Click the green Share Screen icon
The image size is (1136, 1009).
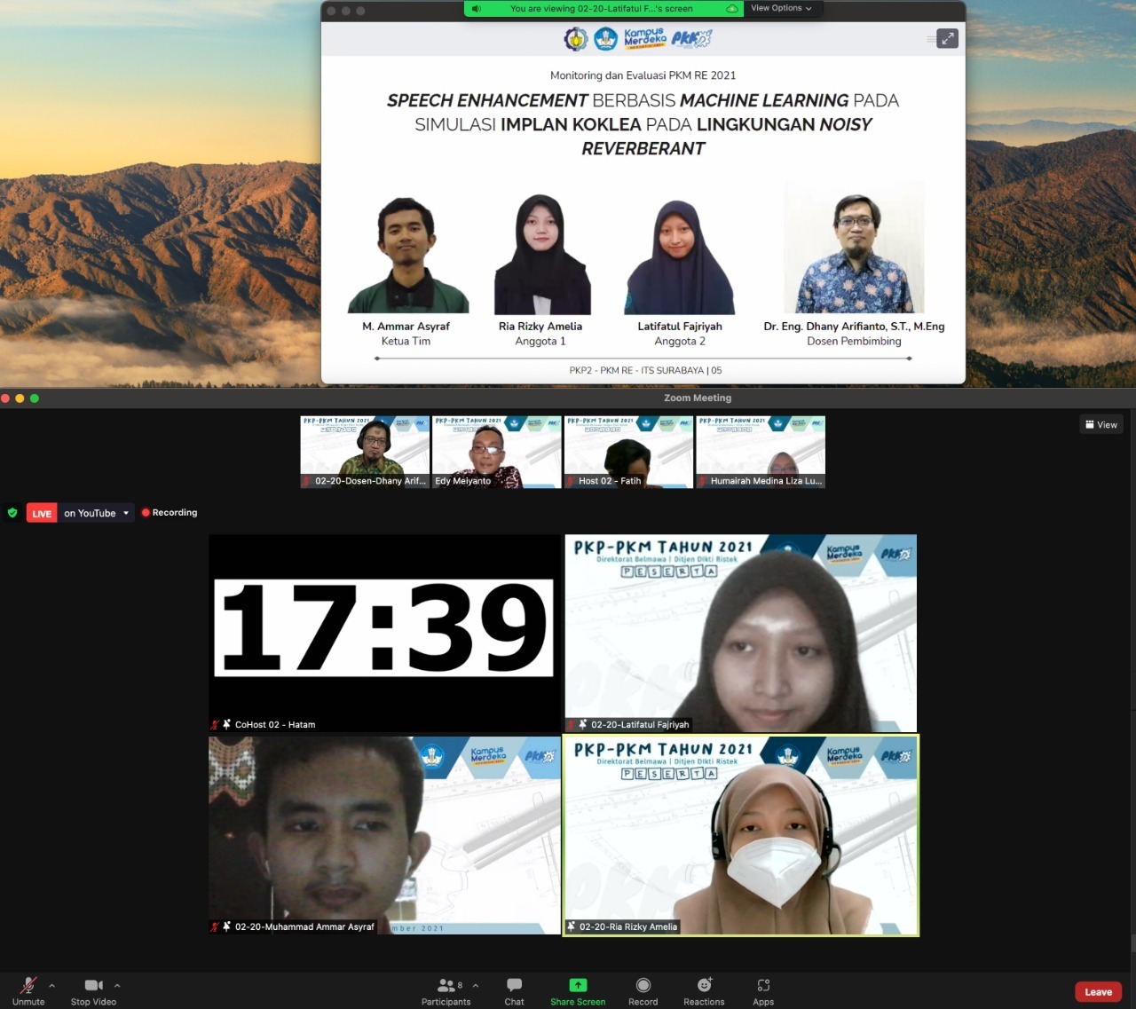click(x=578, y=985)
